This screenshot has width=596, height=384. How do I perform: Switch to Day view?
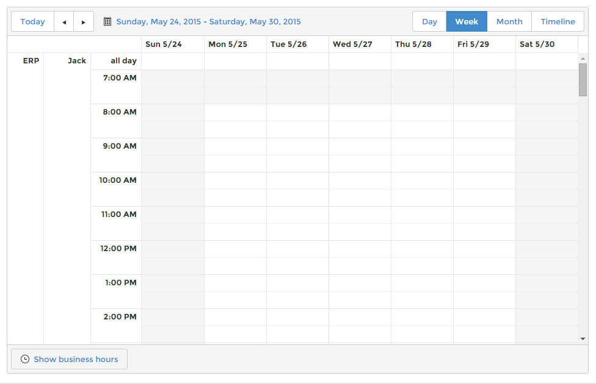[429, 22]
